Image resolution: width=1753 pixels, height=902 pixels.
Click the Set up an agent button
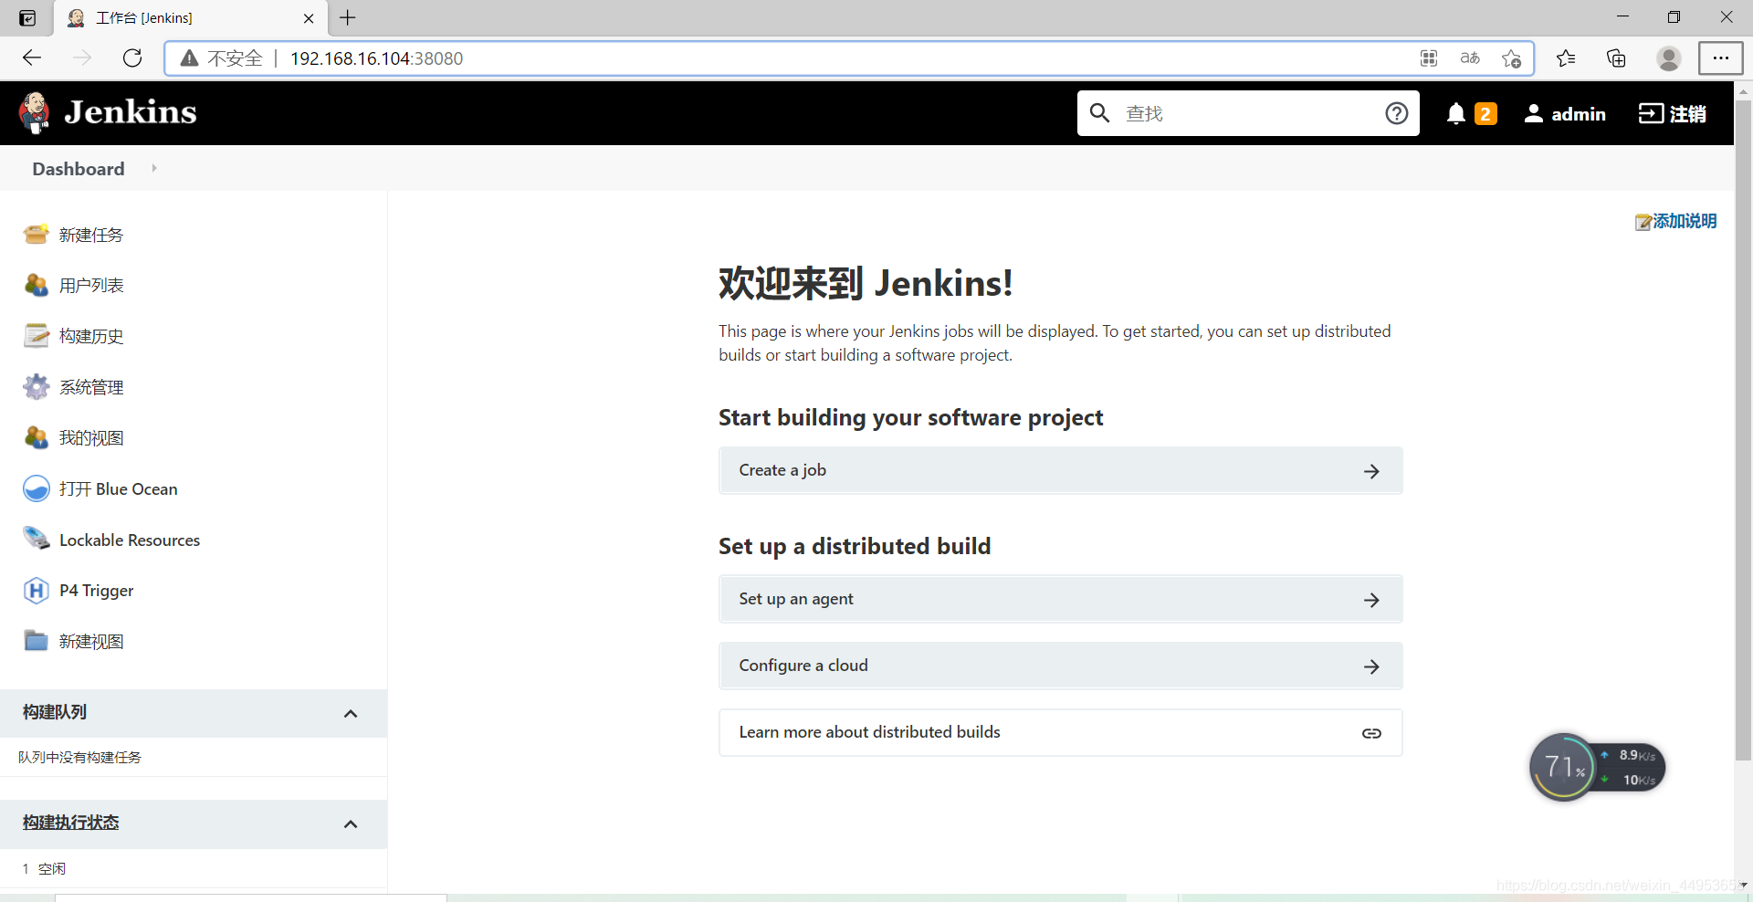[1060, 599]
